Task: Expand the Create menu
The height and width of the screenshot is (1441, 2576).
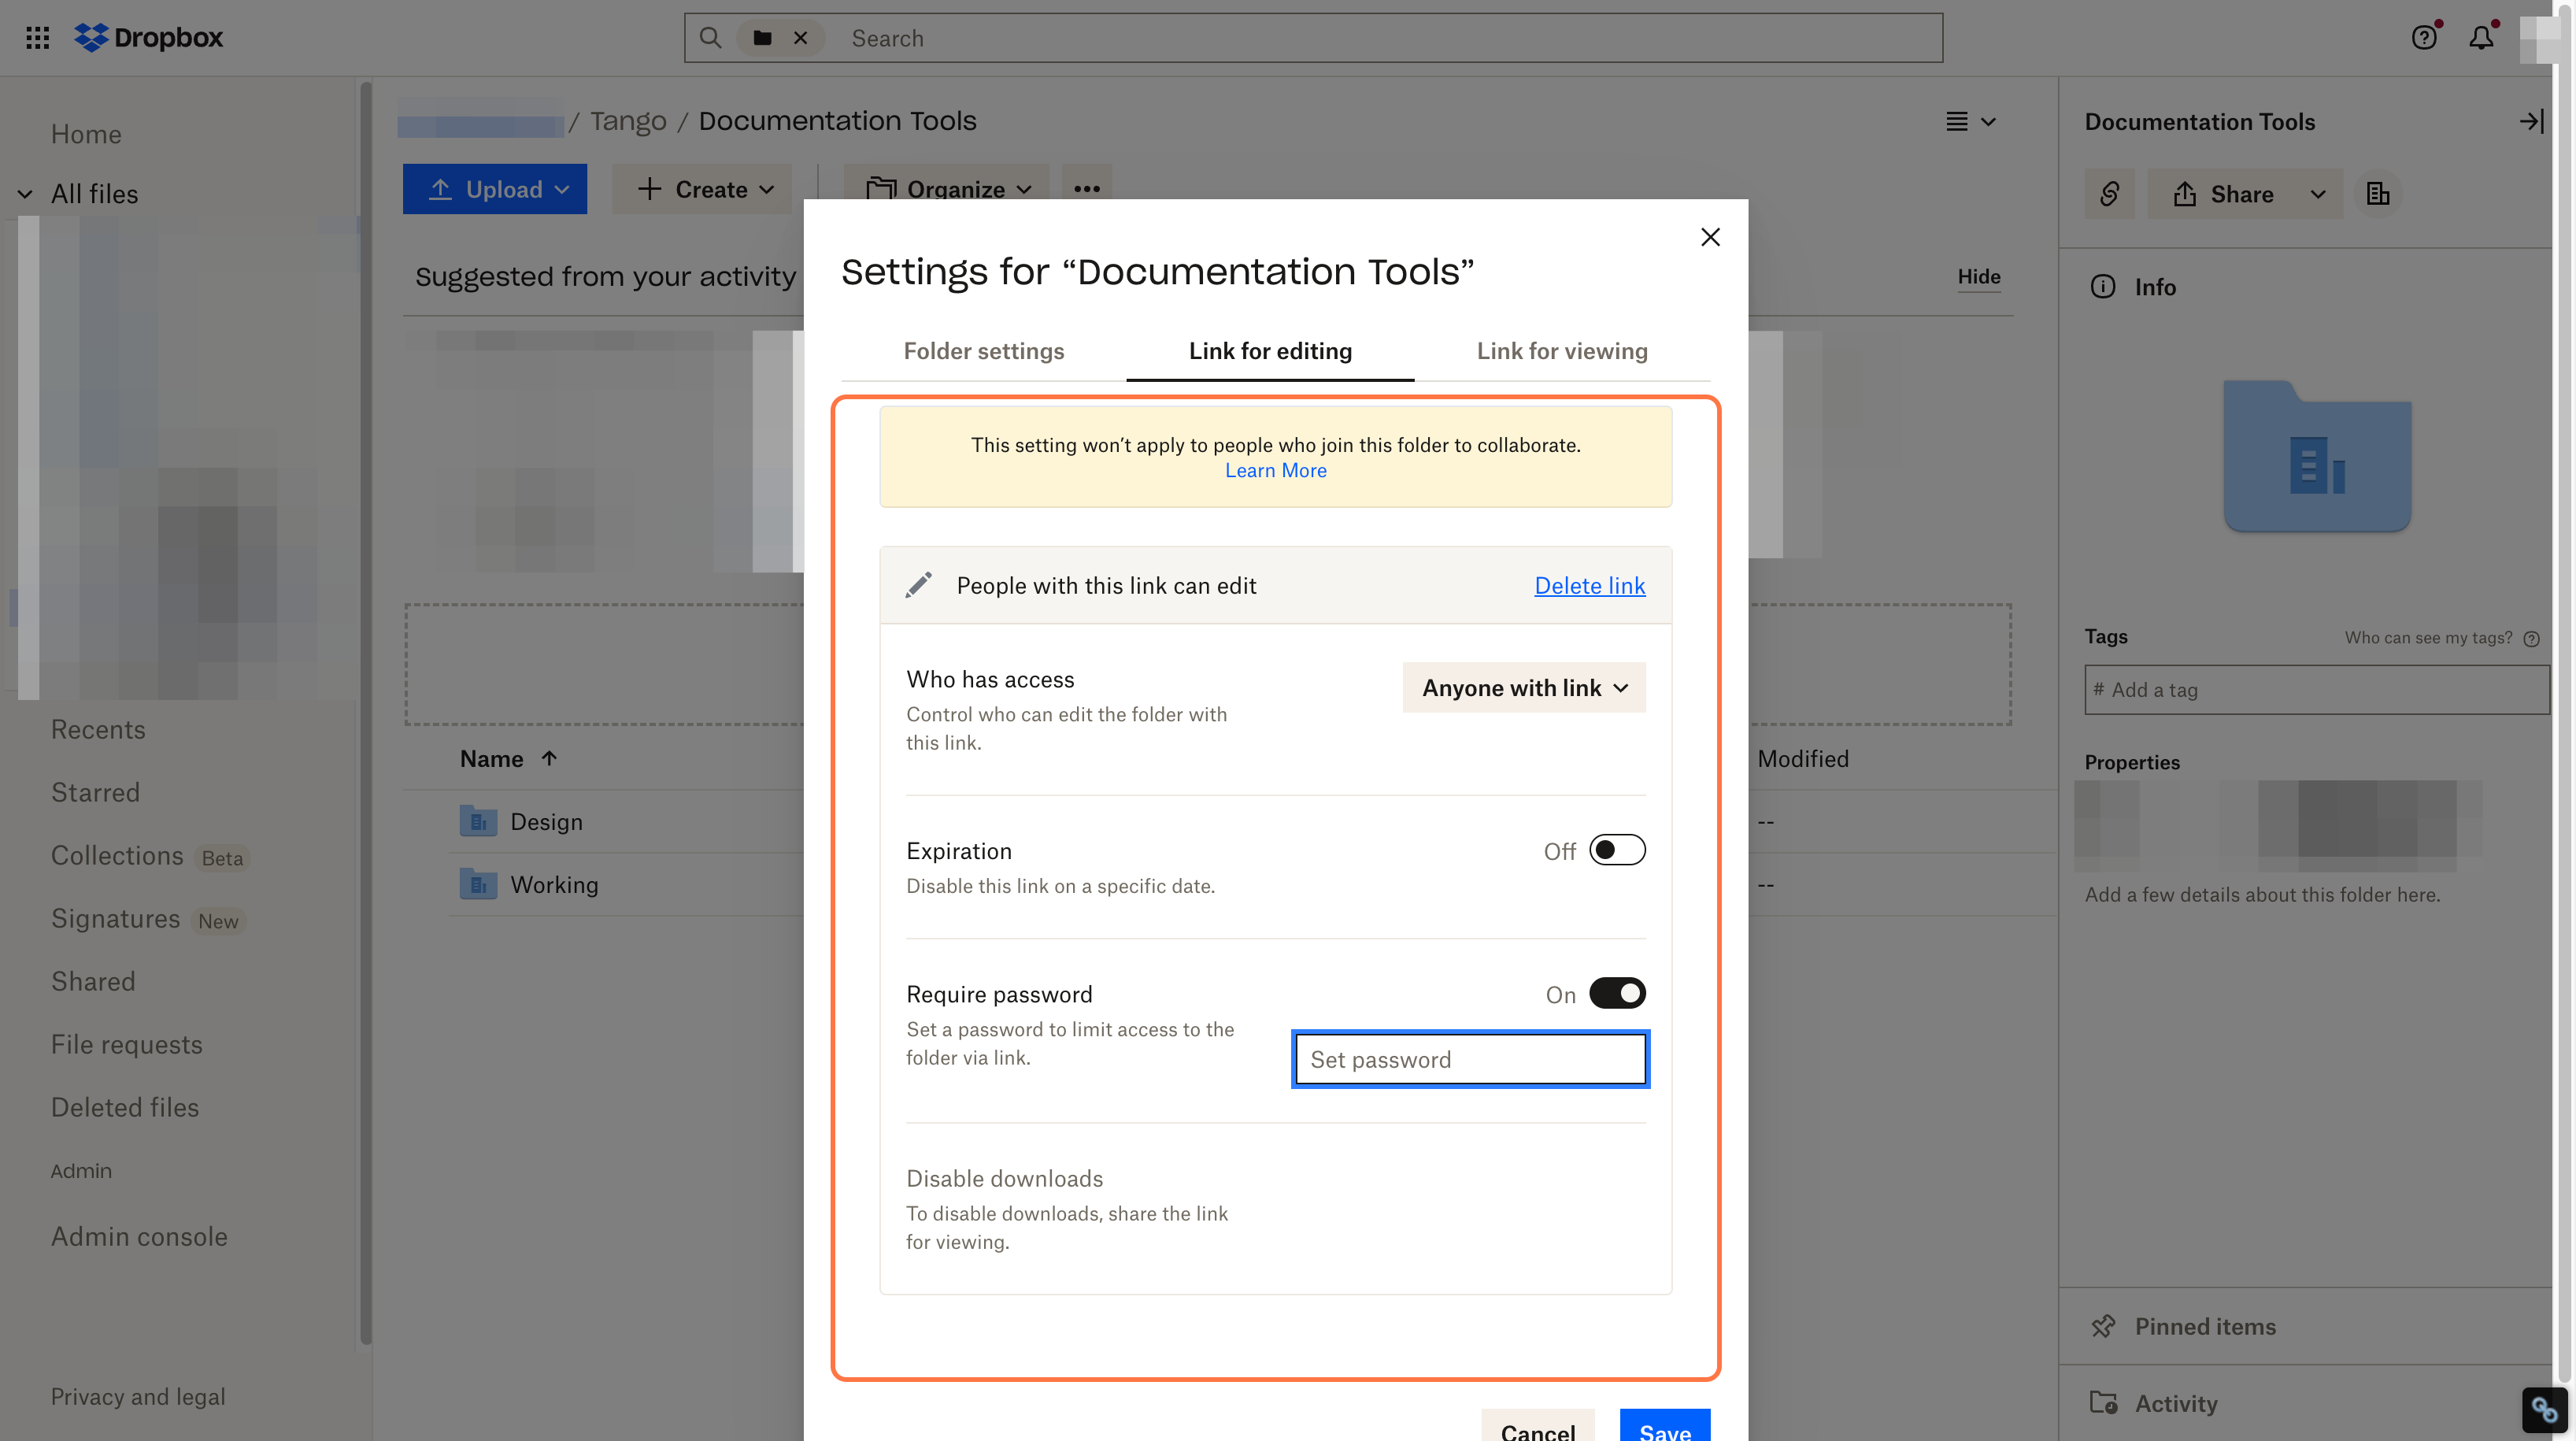Action: click(x=704, y=189)
